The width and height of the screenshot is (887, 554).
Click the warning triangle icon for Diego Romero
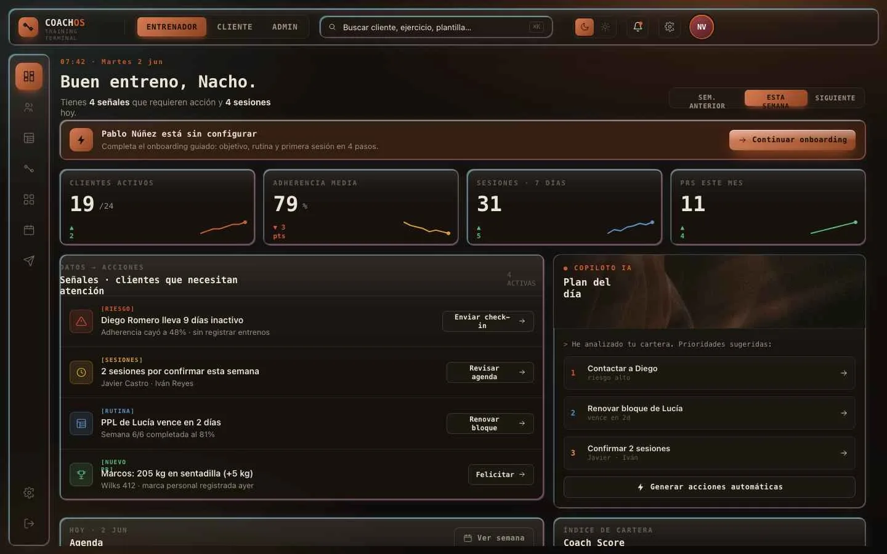(x=81, y=321)
